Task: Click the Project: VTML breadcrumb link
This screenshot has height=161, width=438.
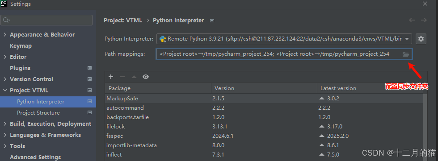Action: (x=123, y=21)
